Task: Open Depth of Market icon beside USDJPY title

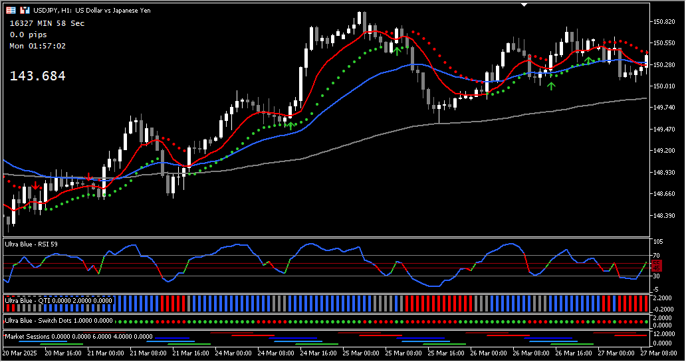Action: [11, 11]
